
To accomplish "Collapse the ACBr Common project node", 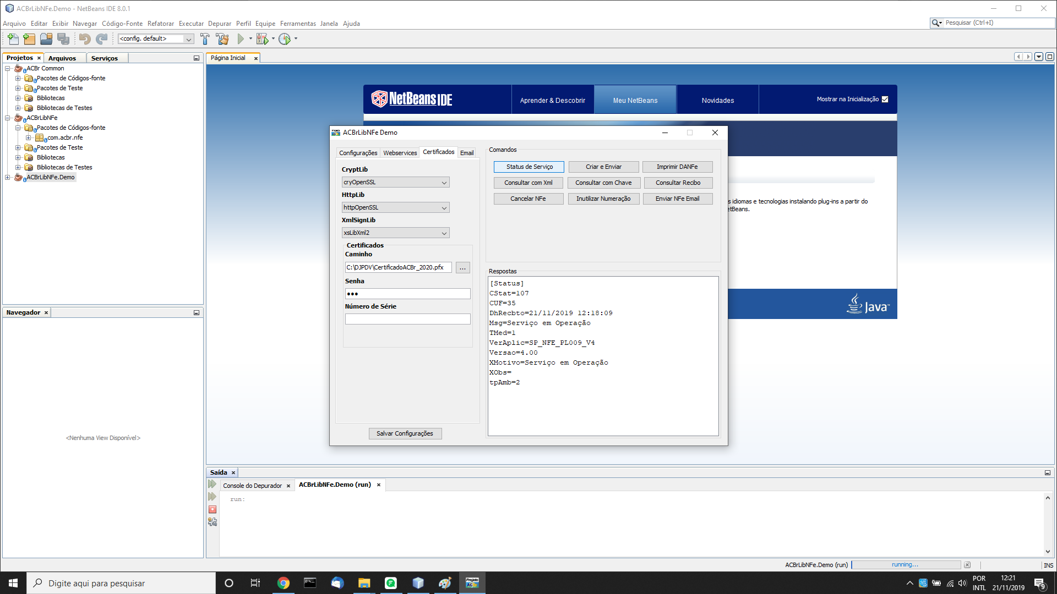I will pos(8,69).
